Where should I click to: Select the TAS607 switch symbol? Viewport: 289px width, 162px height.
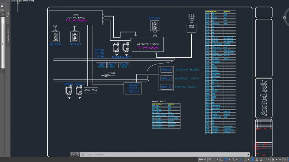[x=69, y=92]
